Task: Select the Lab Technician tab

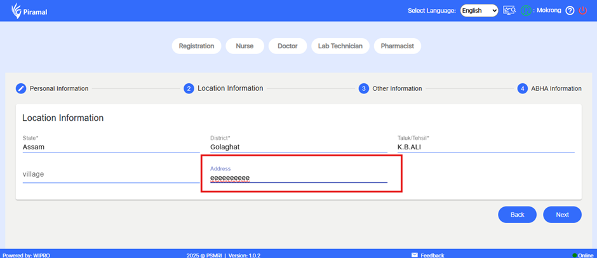Action: pyautogui.click(x=340, y=46)
